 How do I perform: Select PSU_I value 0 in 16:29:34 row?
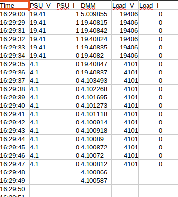click(x=68, y=56)
